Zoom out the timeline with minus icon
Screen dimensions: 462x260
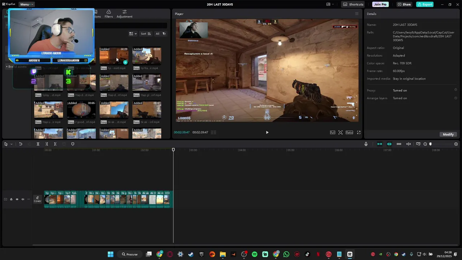click(x=425, y=144)
